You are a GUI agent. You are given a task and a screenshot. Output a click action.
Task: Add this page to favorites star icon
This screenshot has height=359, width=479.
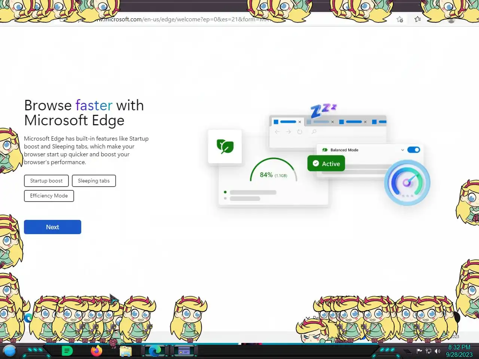(x=400, y=19)
